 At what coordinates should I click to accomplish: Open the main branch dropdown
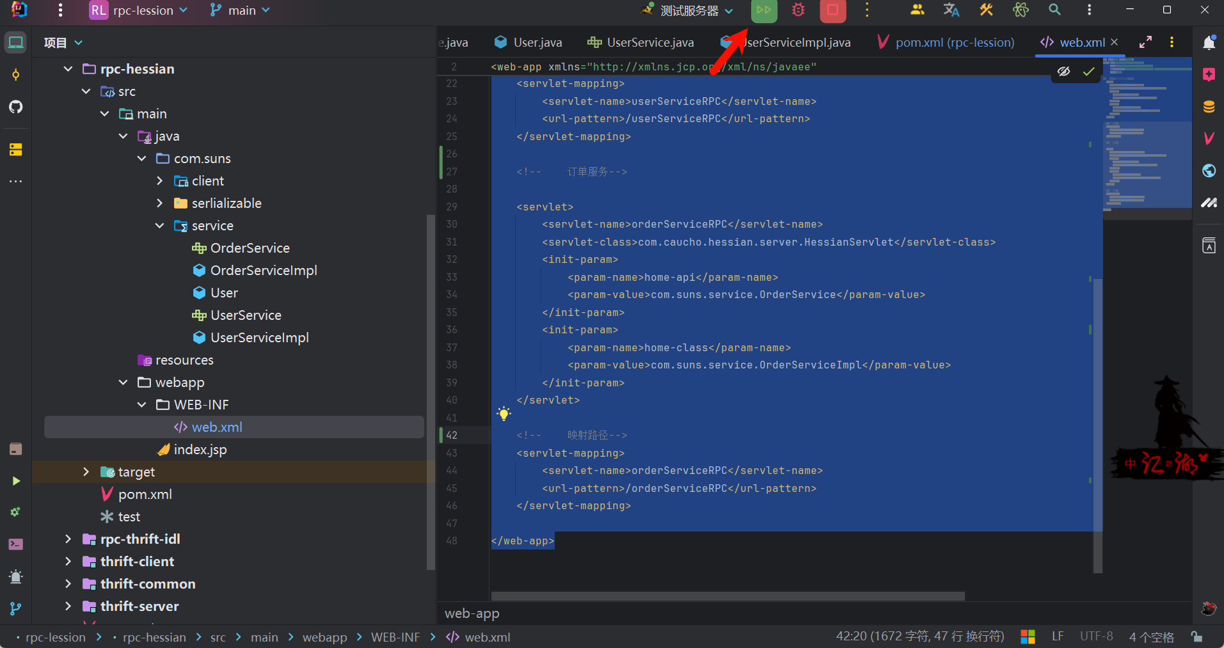pos(241,10)
